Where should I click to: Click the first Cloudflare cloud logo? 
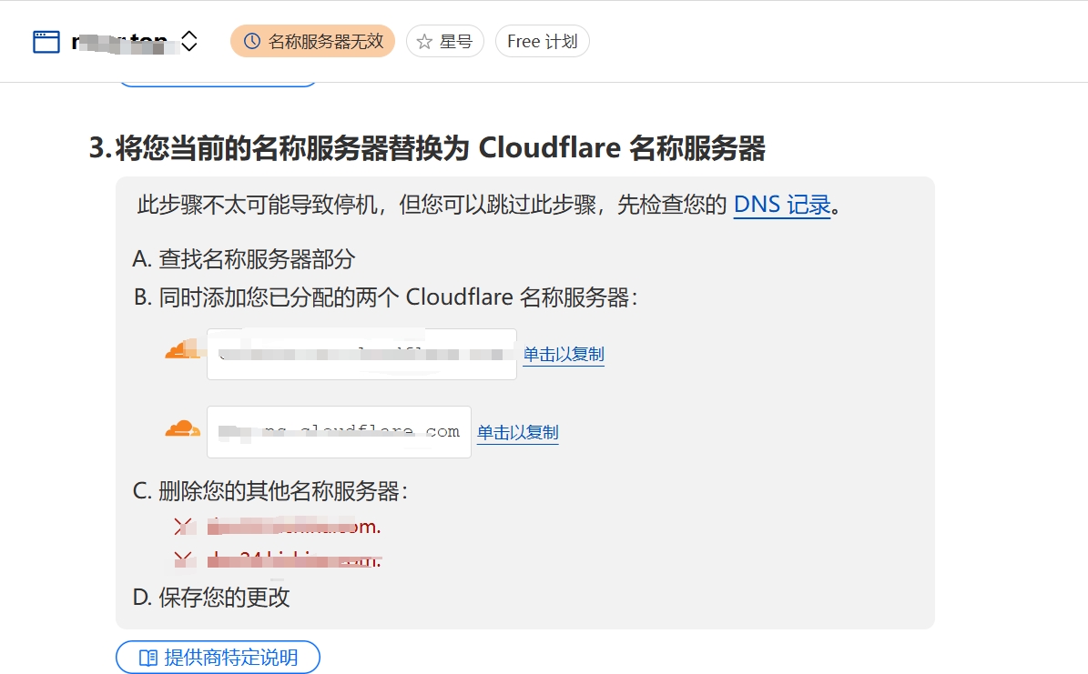(182, 349)
